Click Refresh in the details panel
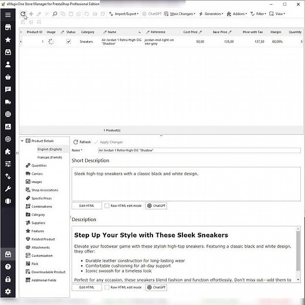The image size is (305, 305). click(82, 142)
